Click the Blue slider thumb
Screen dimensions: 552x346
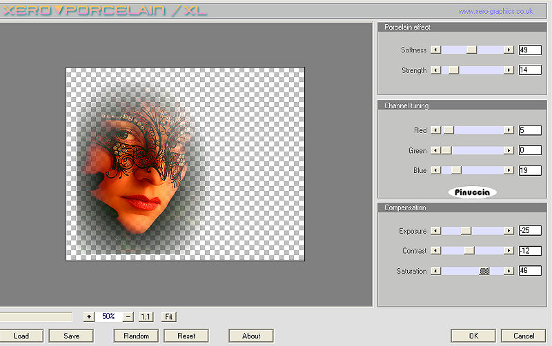(x=456, y=170)
